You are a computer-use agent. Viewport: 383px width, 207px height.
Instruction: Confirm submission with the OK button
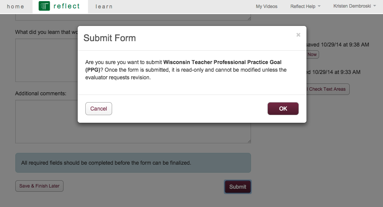point(283,109)
